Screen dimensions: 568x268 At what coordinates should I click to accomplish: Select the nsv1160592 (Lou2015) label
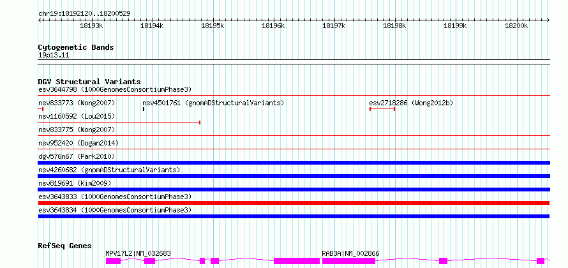coord(77,116)
